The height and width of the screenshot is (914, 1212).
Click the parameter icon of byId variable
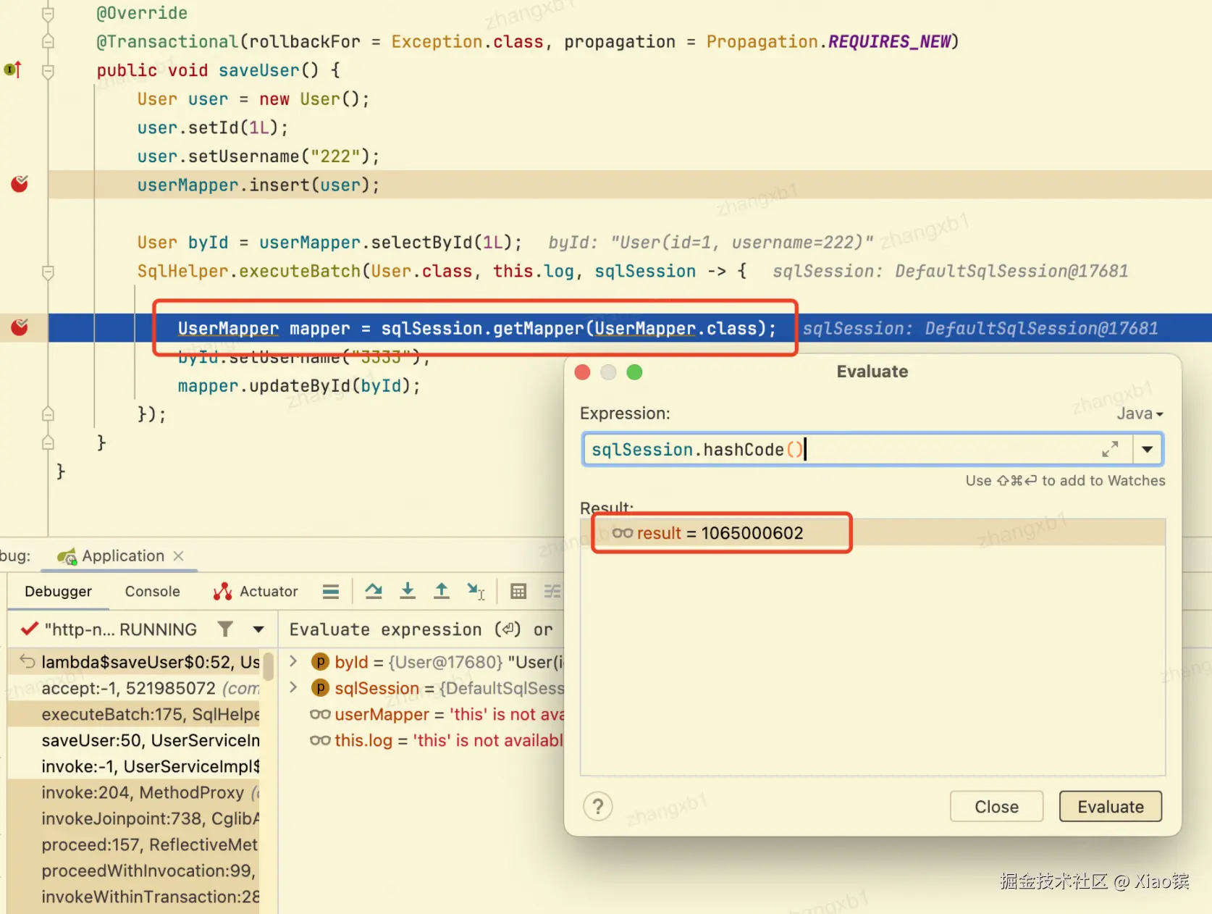tap(320, 662)
